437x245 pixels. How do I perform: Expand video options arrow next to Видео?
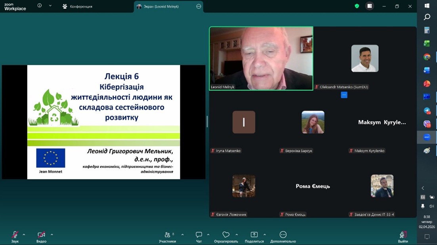52,235
